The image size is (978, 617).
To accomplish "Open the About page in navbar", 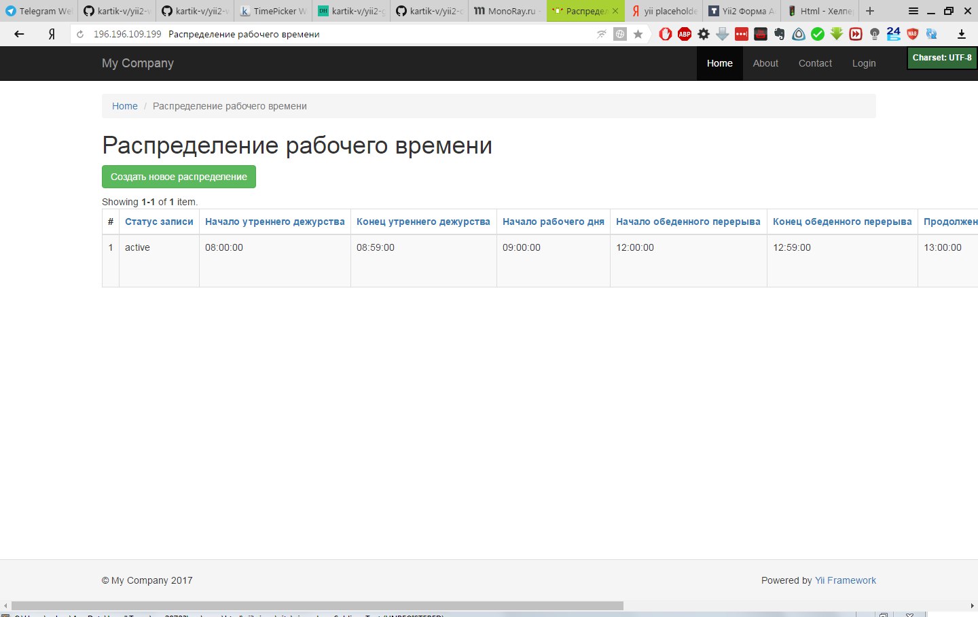I will 765,63.
